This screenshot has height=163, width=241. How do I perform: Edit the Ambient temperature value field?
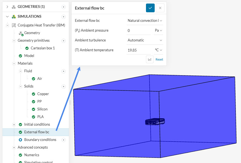[x=138, y=50]
